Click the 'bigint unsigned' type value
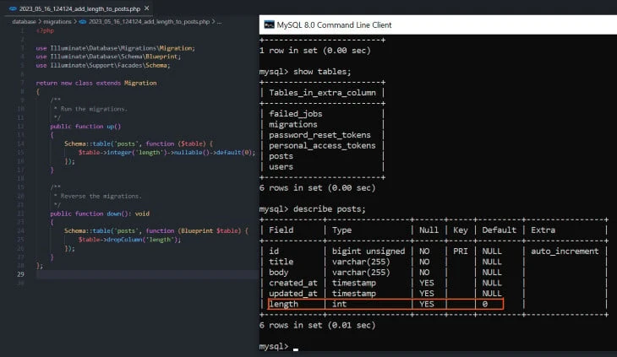This screenshot has height=357, width=617. point(369,252)
